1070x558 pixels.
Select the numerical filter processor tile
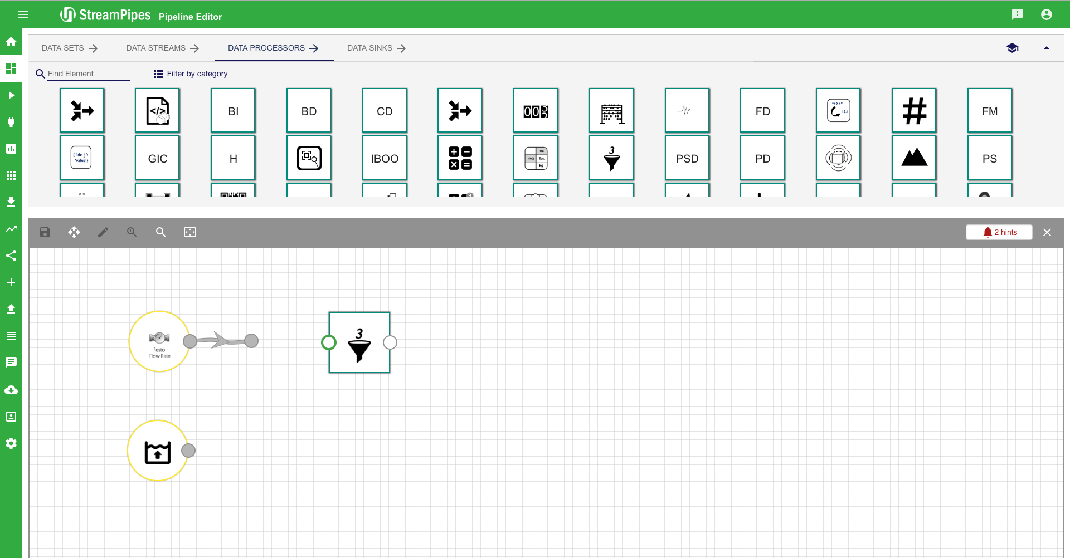pyautogui.click(x=611, y=158)
